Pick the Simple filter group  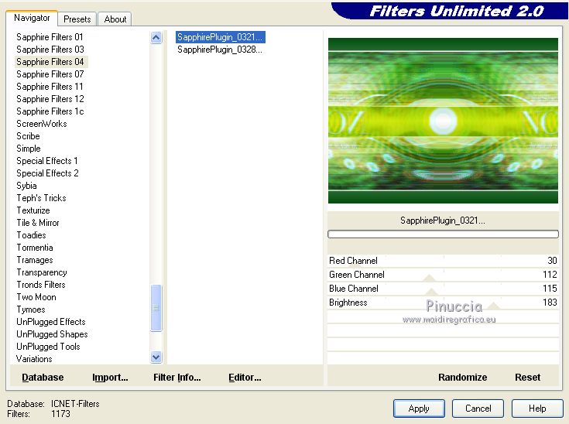29,149
